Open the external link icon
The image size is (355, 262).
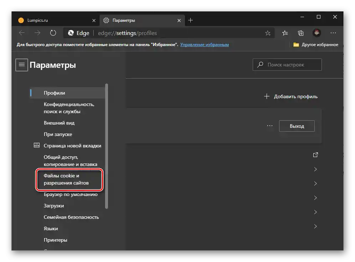(315, 155)
